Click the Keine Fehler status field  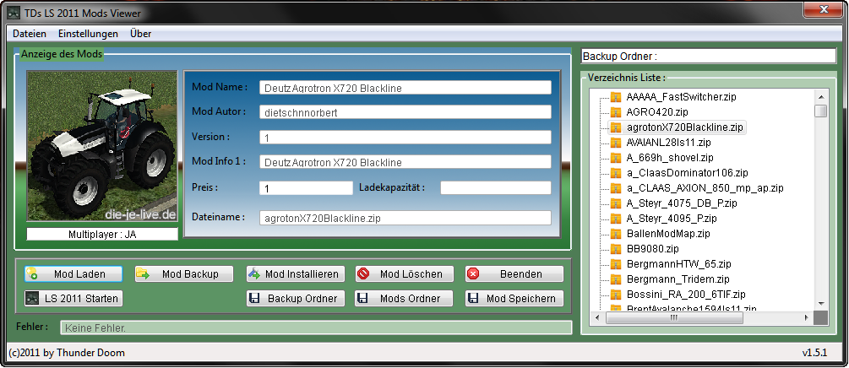[316, 327]
